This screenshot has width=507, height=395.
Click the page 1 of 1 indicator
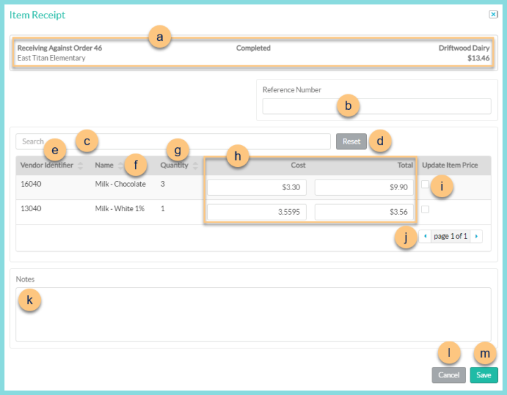pyautogui.click(x=451, y=237)
